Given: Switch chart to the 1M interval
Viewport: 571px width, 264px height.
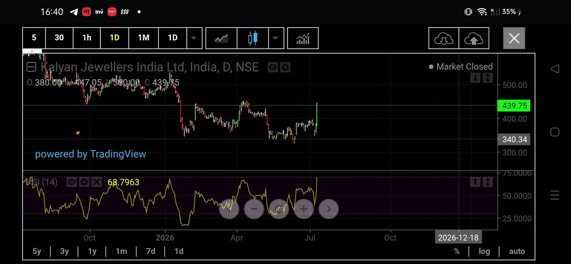Looking at the screenshot, I should 143,38.
